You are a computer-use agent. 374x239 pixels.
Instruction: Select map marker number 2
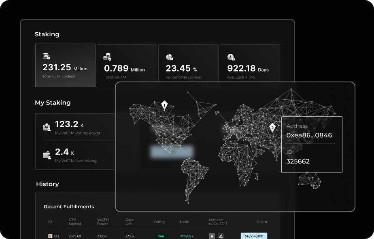click(272, 128)
